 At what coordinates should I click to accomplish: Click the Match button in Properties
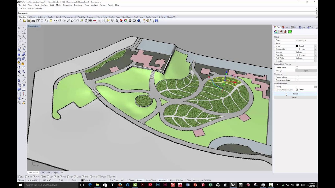tap(295, 94)
